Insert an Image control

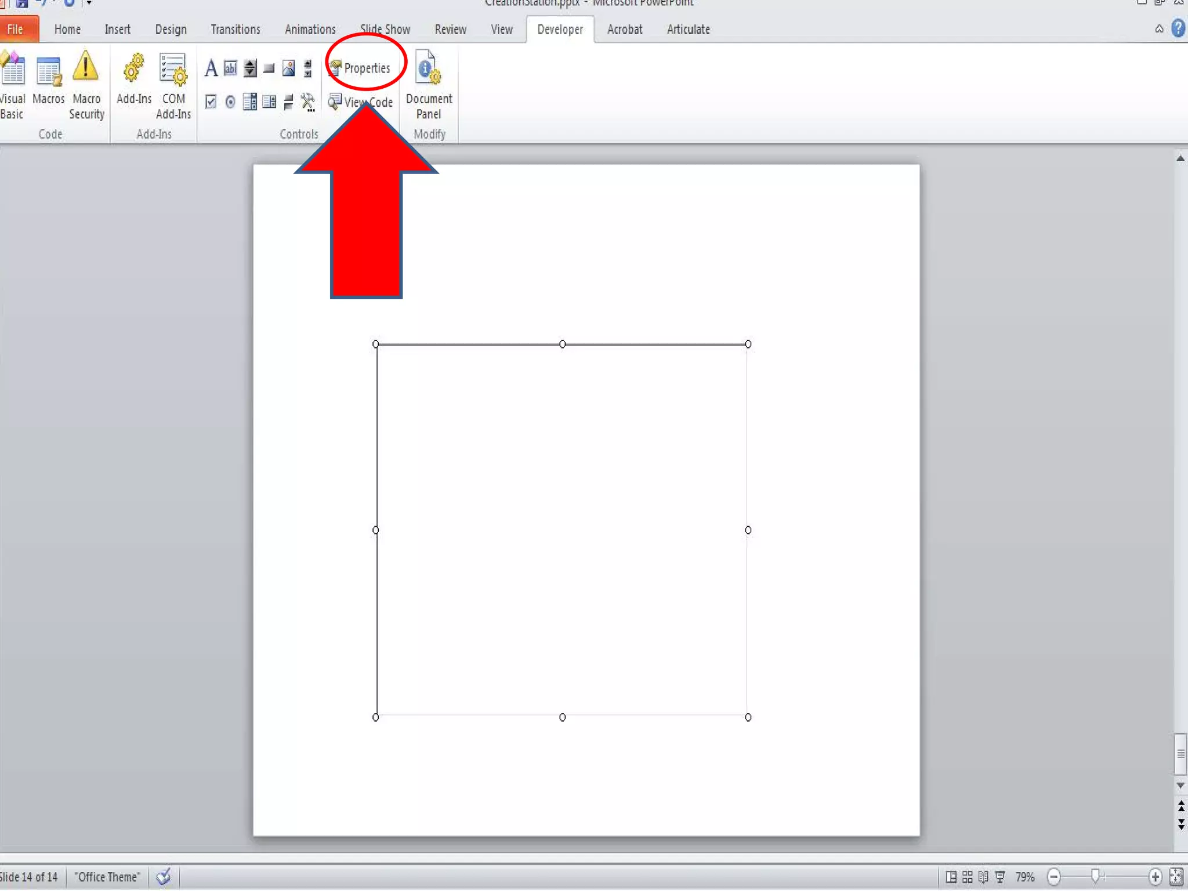[x=288, y=68]
